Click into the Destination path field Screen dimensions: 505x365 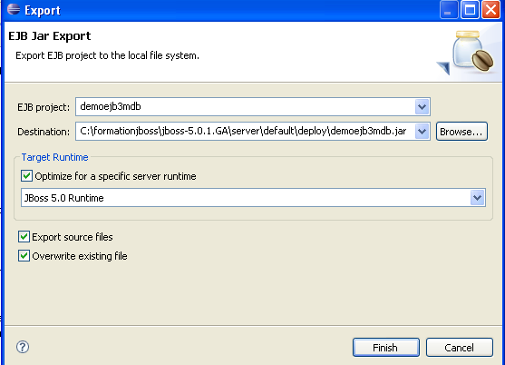(246, 132)
